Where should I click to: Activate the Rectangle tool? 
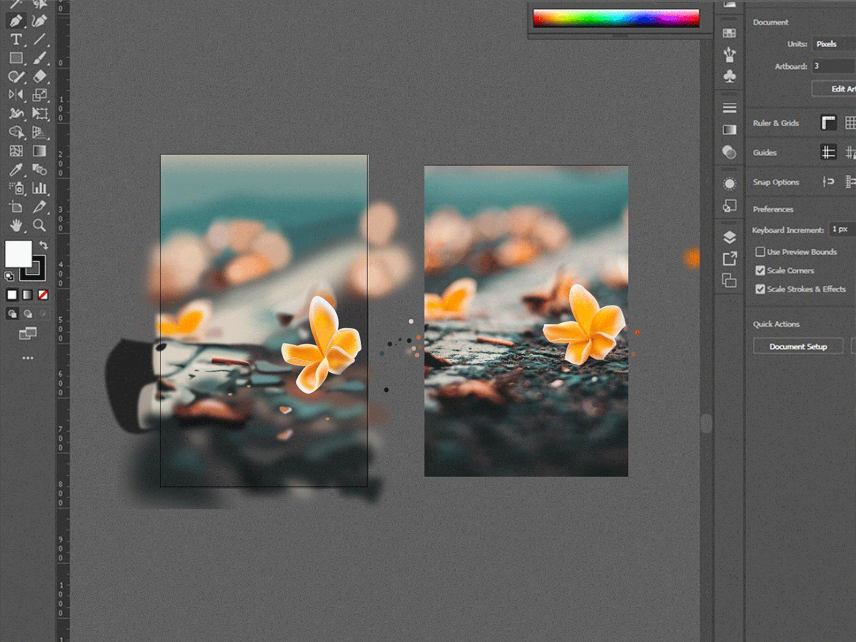pyautogui.click(x=17, y=57)
